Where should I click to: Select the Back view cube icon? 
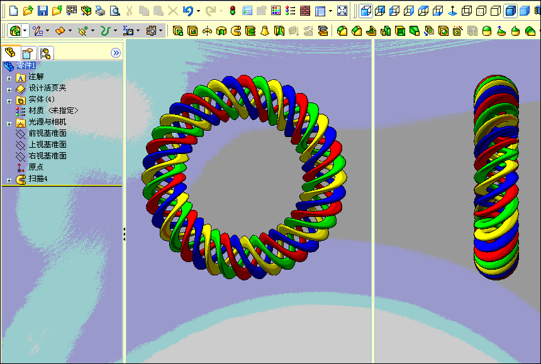380,11
